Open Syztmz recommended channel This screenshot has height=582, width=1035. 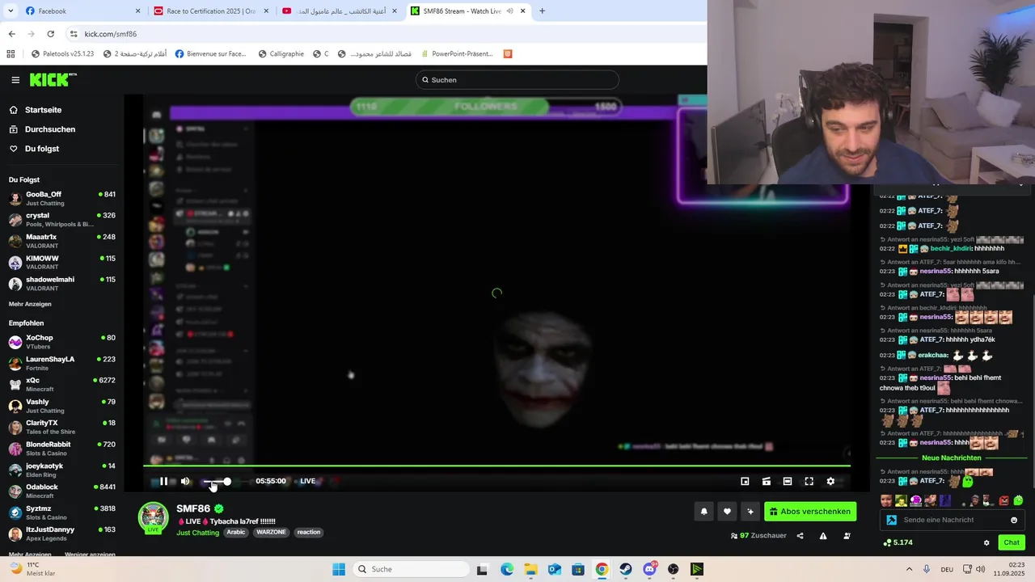click(61, 512)
